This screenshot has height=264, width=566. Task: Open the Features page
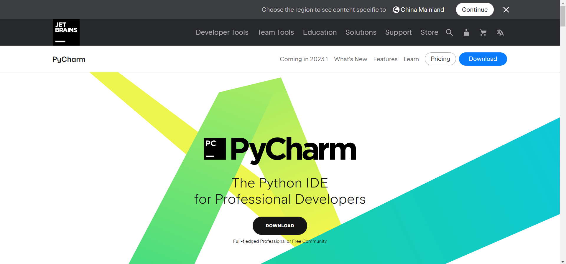point(385,59)
